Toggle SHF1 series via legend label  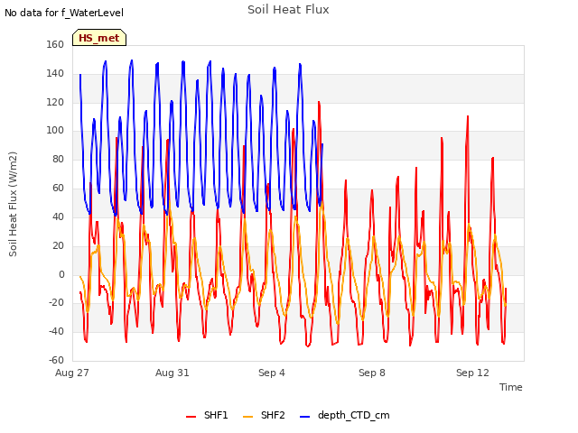pyautogui.click(x=216, y=415)
